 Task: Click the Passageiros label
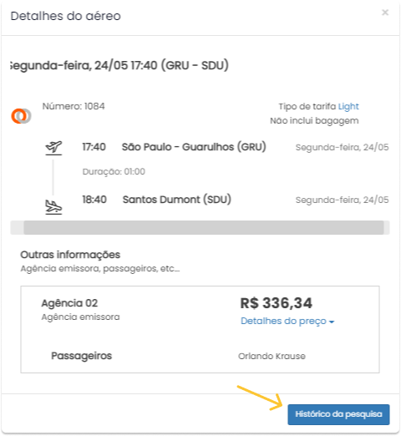[x=82, y=356]
